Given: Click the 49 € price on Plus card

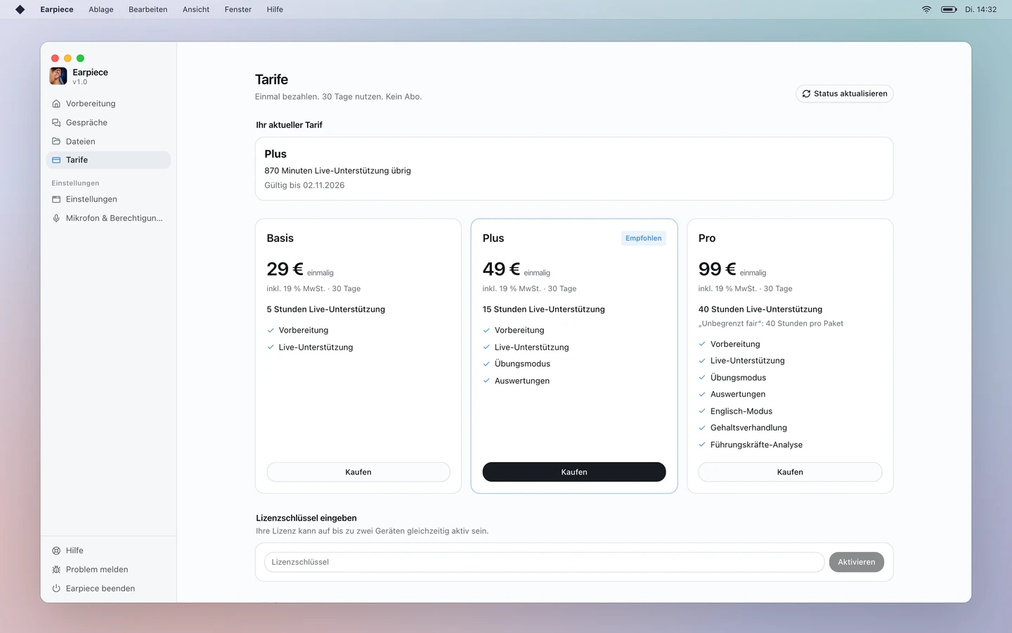Looking at the screenshot, I should click(x=501, y=269).
